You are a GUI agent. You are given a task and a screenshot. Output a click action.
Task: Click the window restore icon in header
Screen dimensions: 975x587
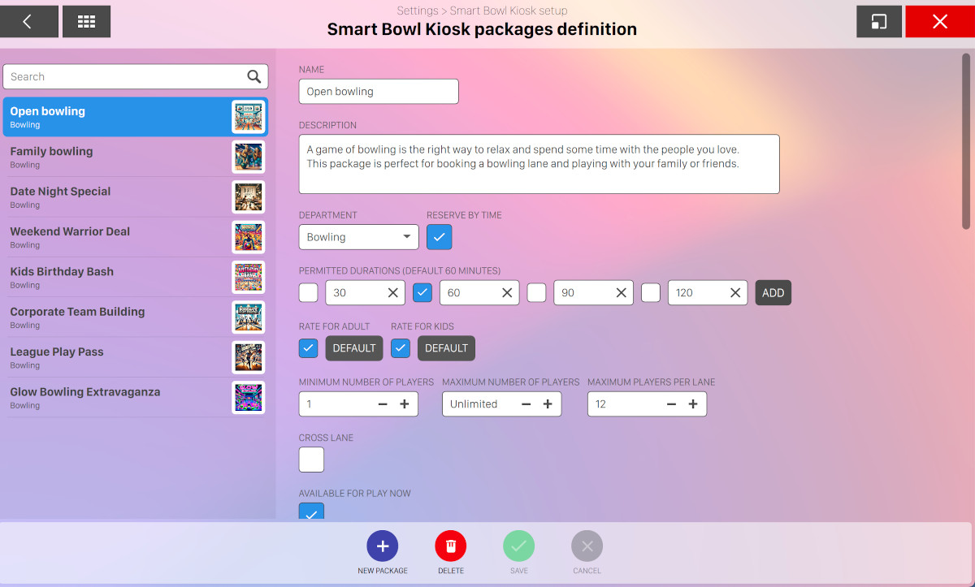click(x=879, y=22)
